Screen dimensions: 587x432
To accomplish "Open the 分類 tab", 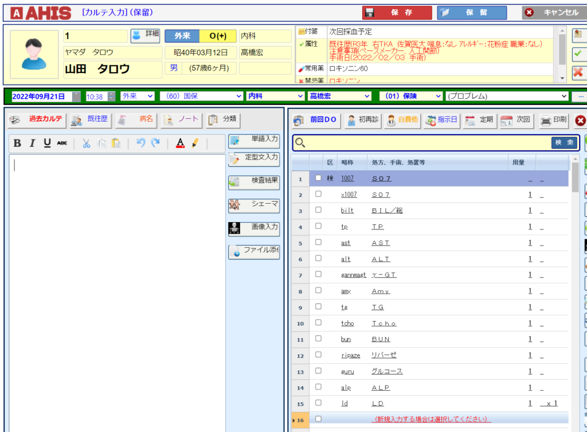I will pyautogui.click(x=223, y=120).
